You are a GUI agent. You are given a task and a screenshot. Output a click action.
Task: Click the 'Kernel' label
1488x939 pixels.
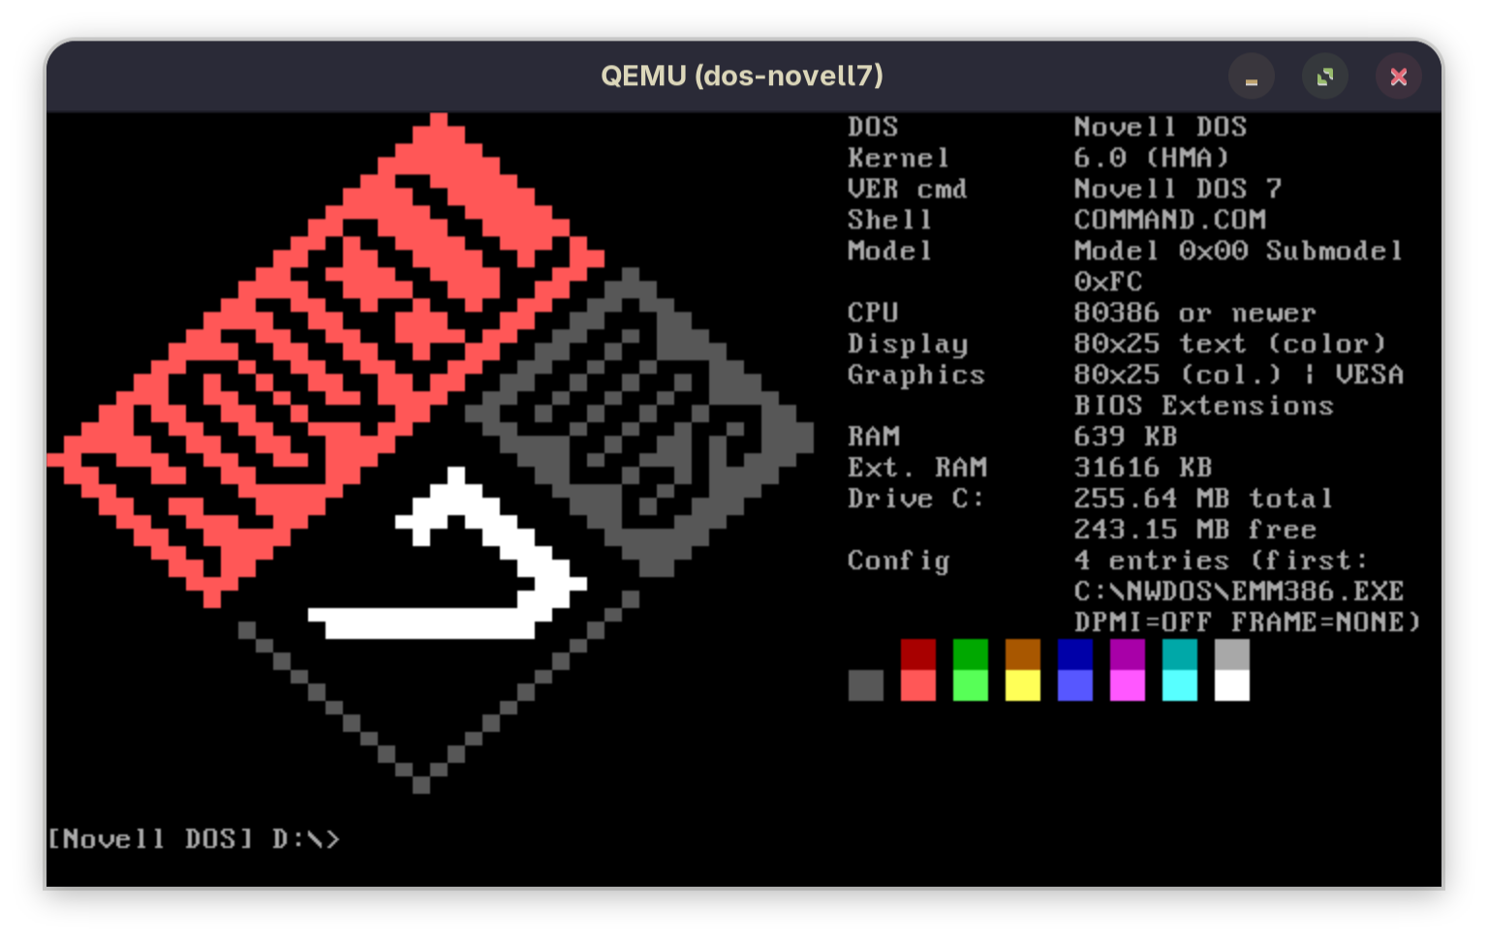[898, 158]
